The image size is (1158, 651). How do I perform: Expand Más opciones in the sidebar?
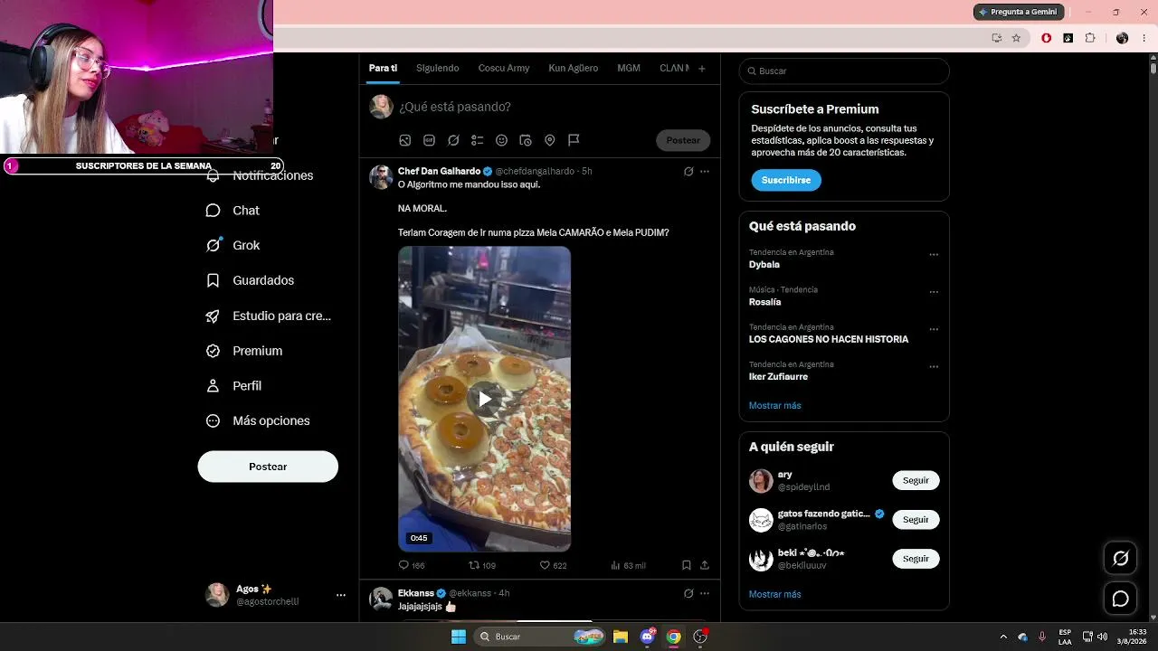coord(258,420)
